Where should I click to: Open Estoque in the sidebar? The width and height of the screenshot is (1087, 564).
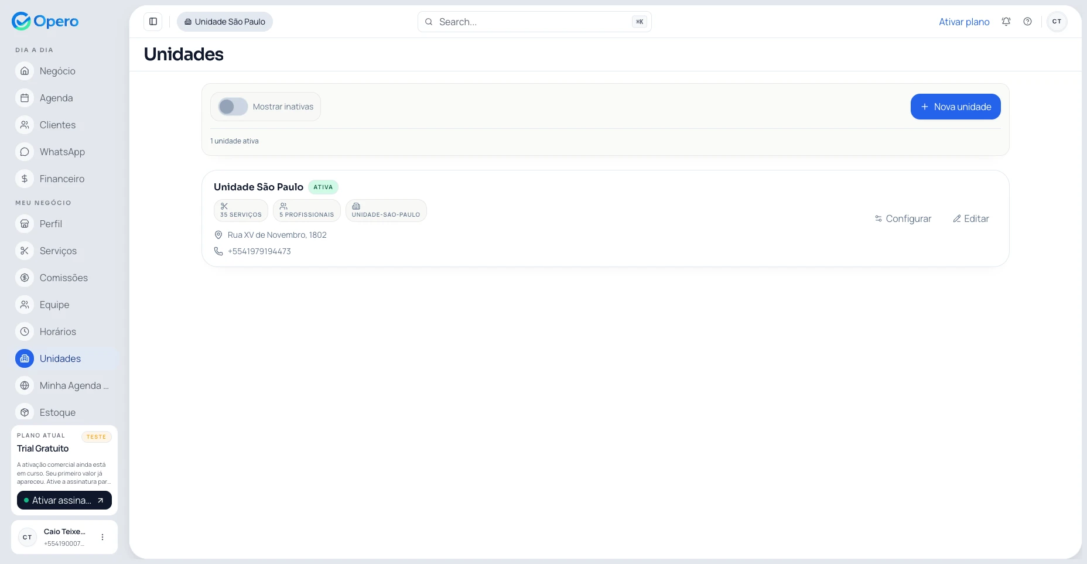point(57,412)
